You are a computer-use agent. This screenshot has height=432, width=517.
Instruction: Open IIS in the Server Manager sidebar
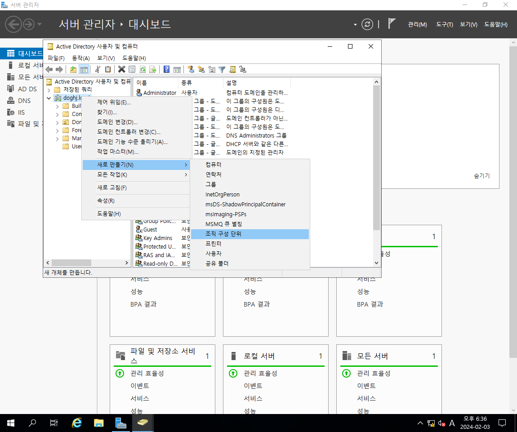(x=22, y=112)
